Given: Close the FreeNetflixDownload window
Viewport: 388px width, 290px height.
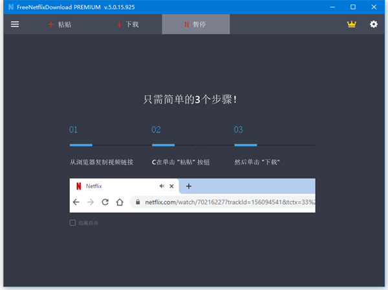Looking at the screenshot, I should coord(374,7).
